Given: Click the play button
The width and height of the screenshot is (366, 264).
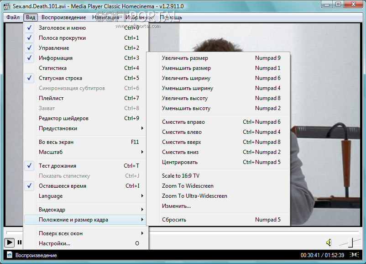Looking at the screenshot, I should 9,243.
